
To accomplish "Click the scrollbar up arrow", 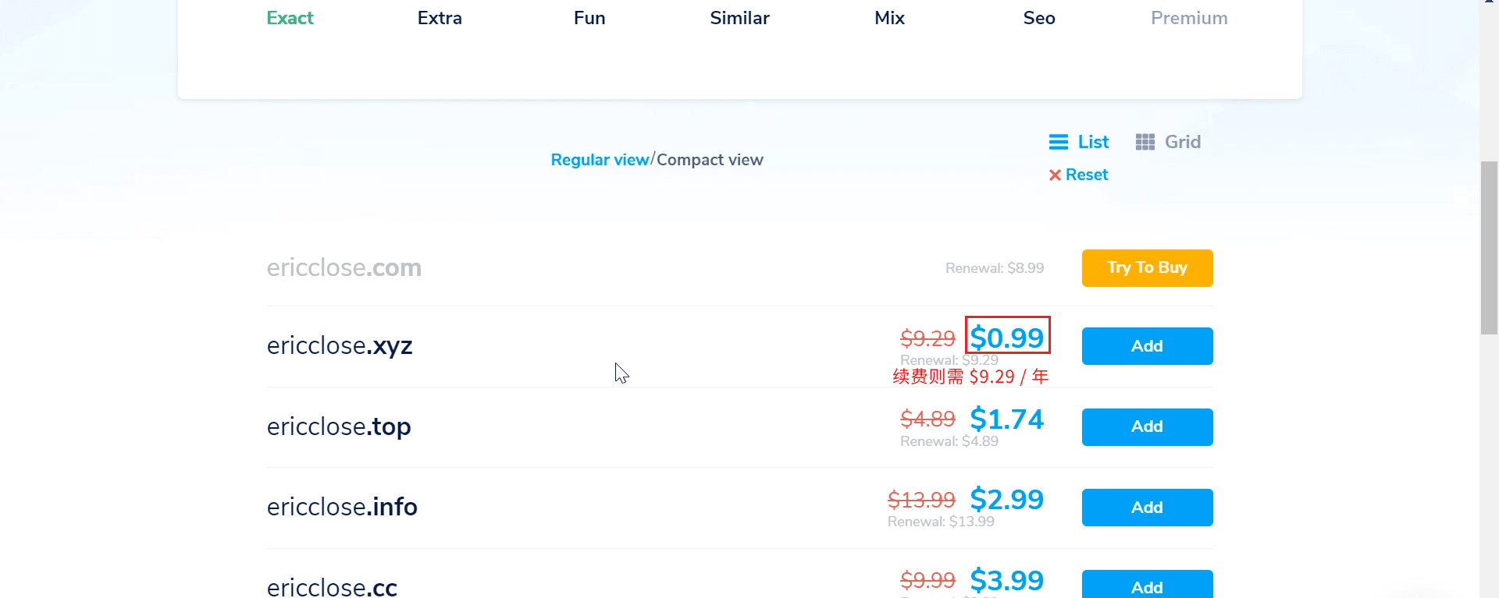I will tap(1489, 2).
